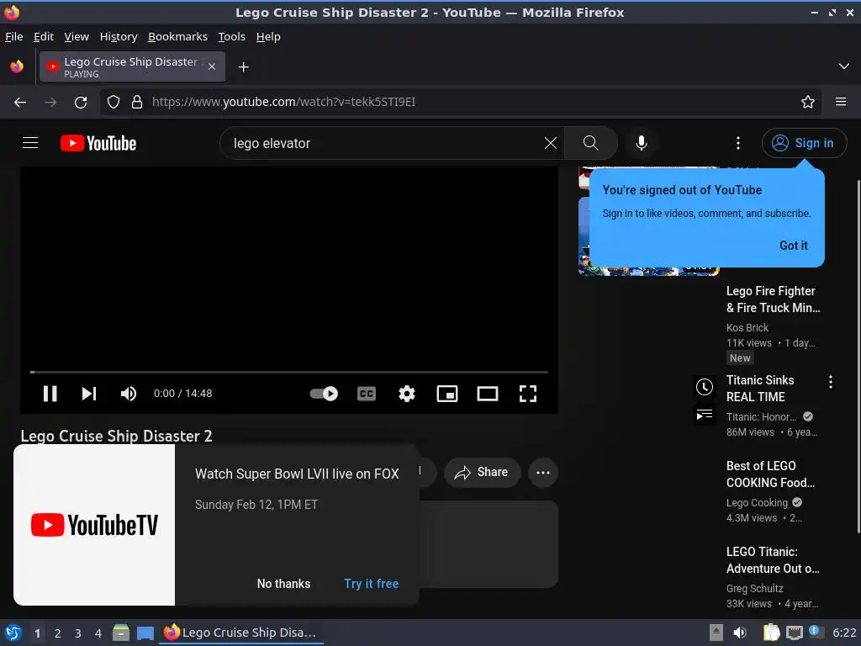Screen dimensions: 861x646
Task: Click the search magnifier button
Action: [591, 143]
